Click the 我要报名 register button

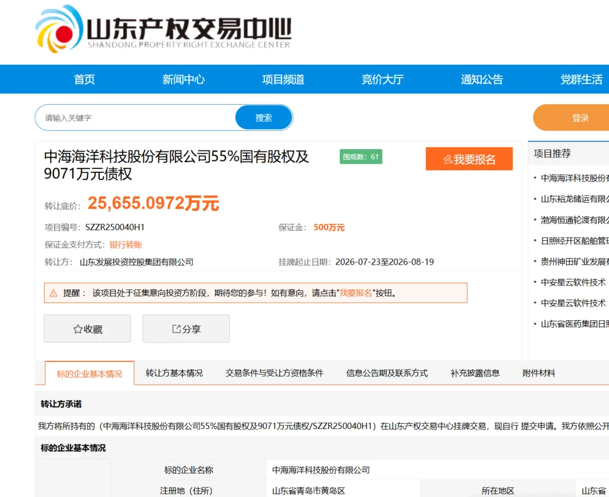click(x=469, y=159)
